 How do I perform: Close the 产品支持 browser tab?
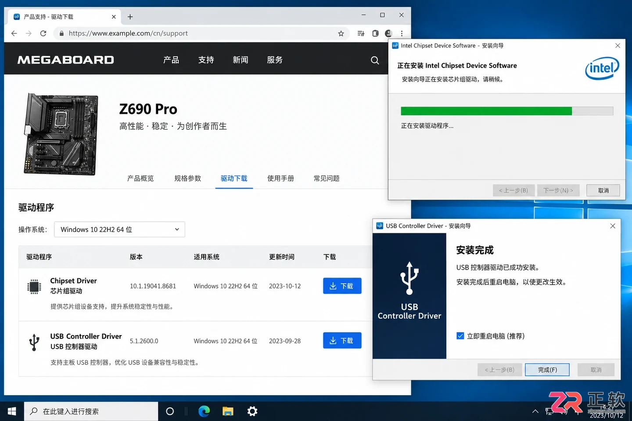pos(114,17)
